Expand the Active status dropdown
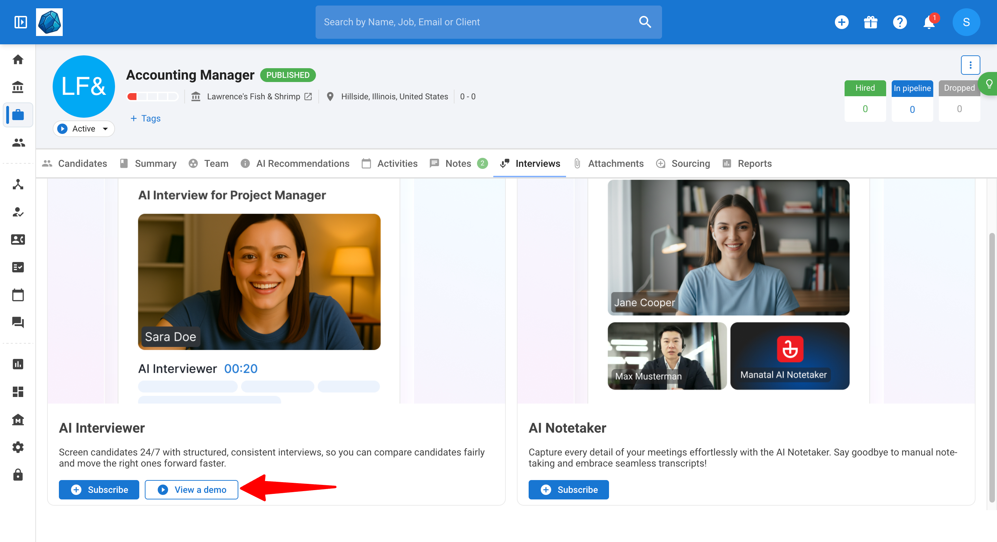The image size is (997, 542). (x=83, y=129)
